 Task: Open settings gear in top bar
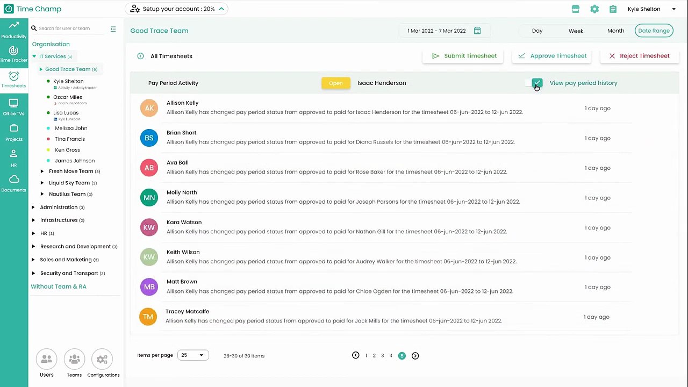coord(594,9)
